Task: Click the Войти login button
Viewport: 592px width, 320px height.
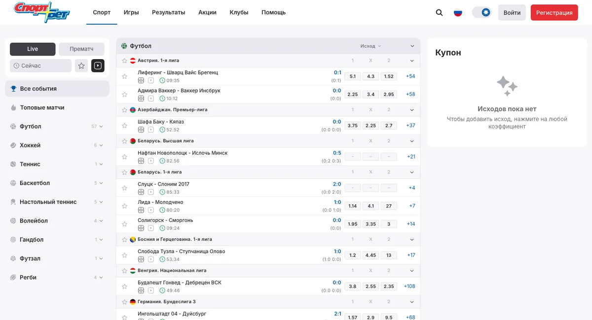Action: [512, 13]
